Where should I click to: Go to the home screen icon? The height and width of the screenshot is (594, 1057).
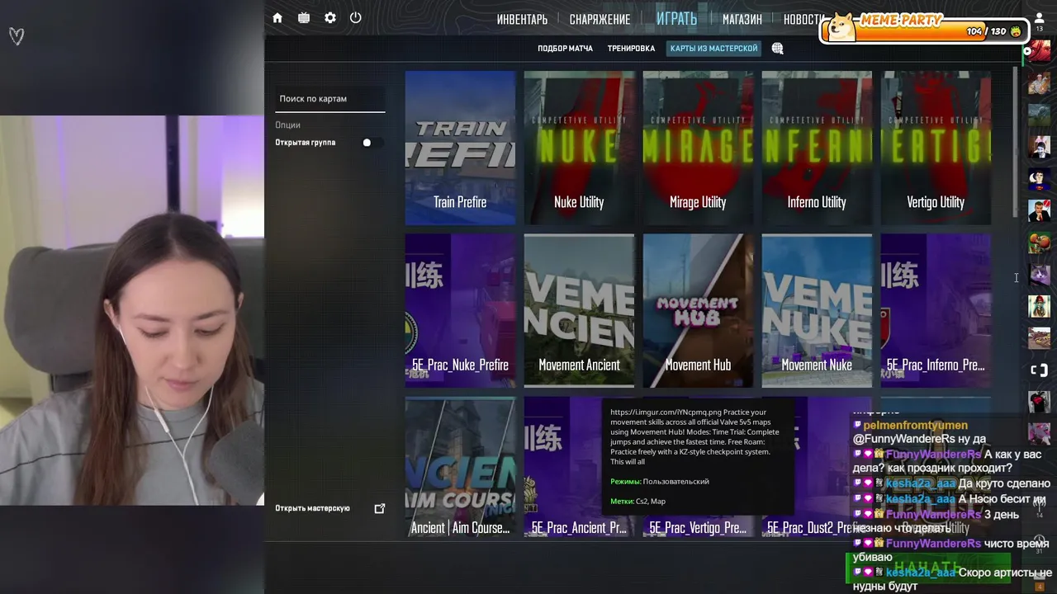[x=277, y=18]
